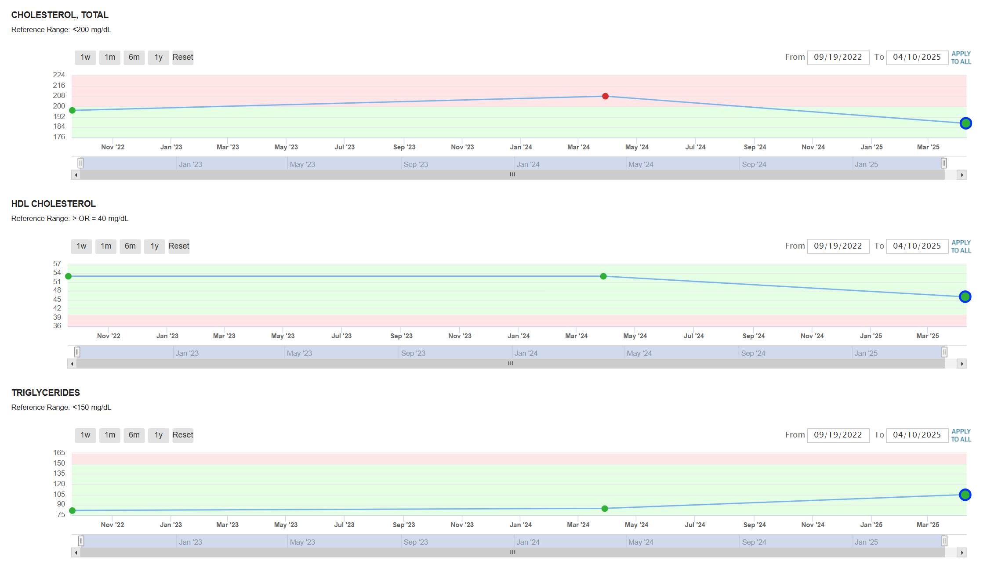Click right range handle on HDL navigator
The height and width of the screenshot is (564, 987).
click(x=944, y=352)
